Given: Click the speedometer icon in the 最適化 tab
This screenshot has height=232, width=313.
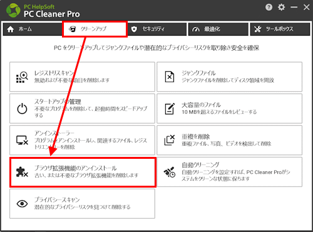Looking at the screenshot, I should pyautogui.click(x=196, y=29).
